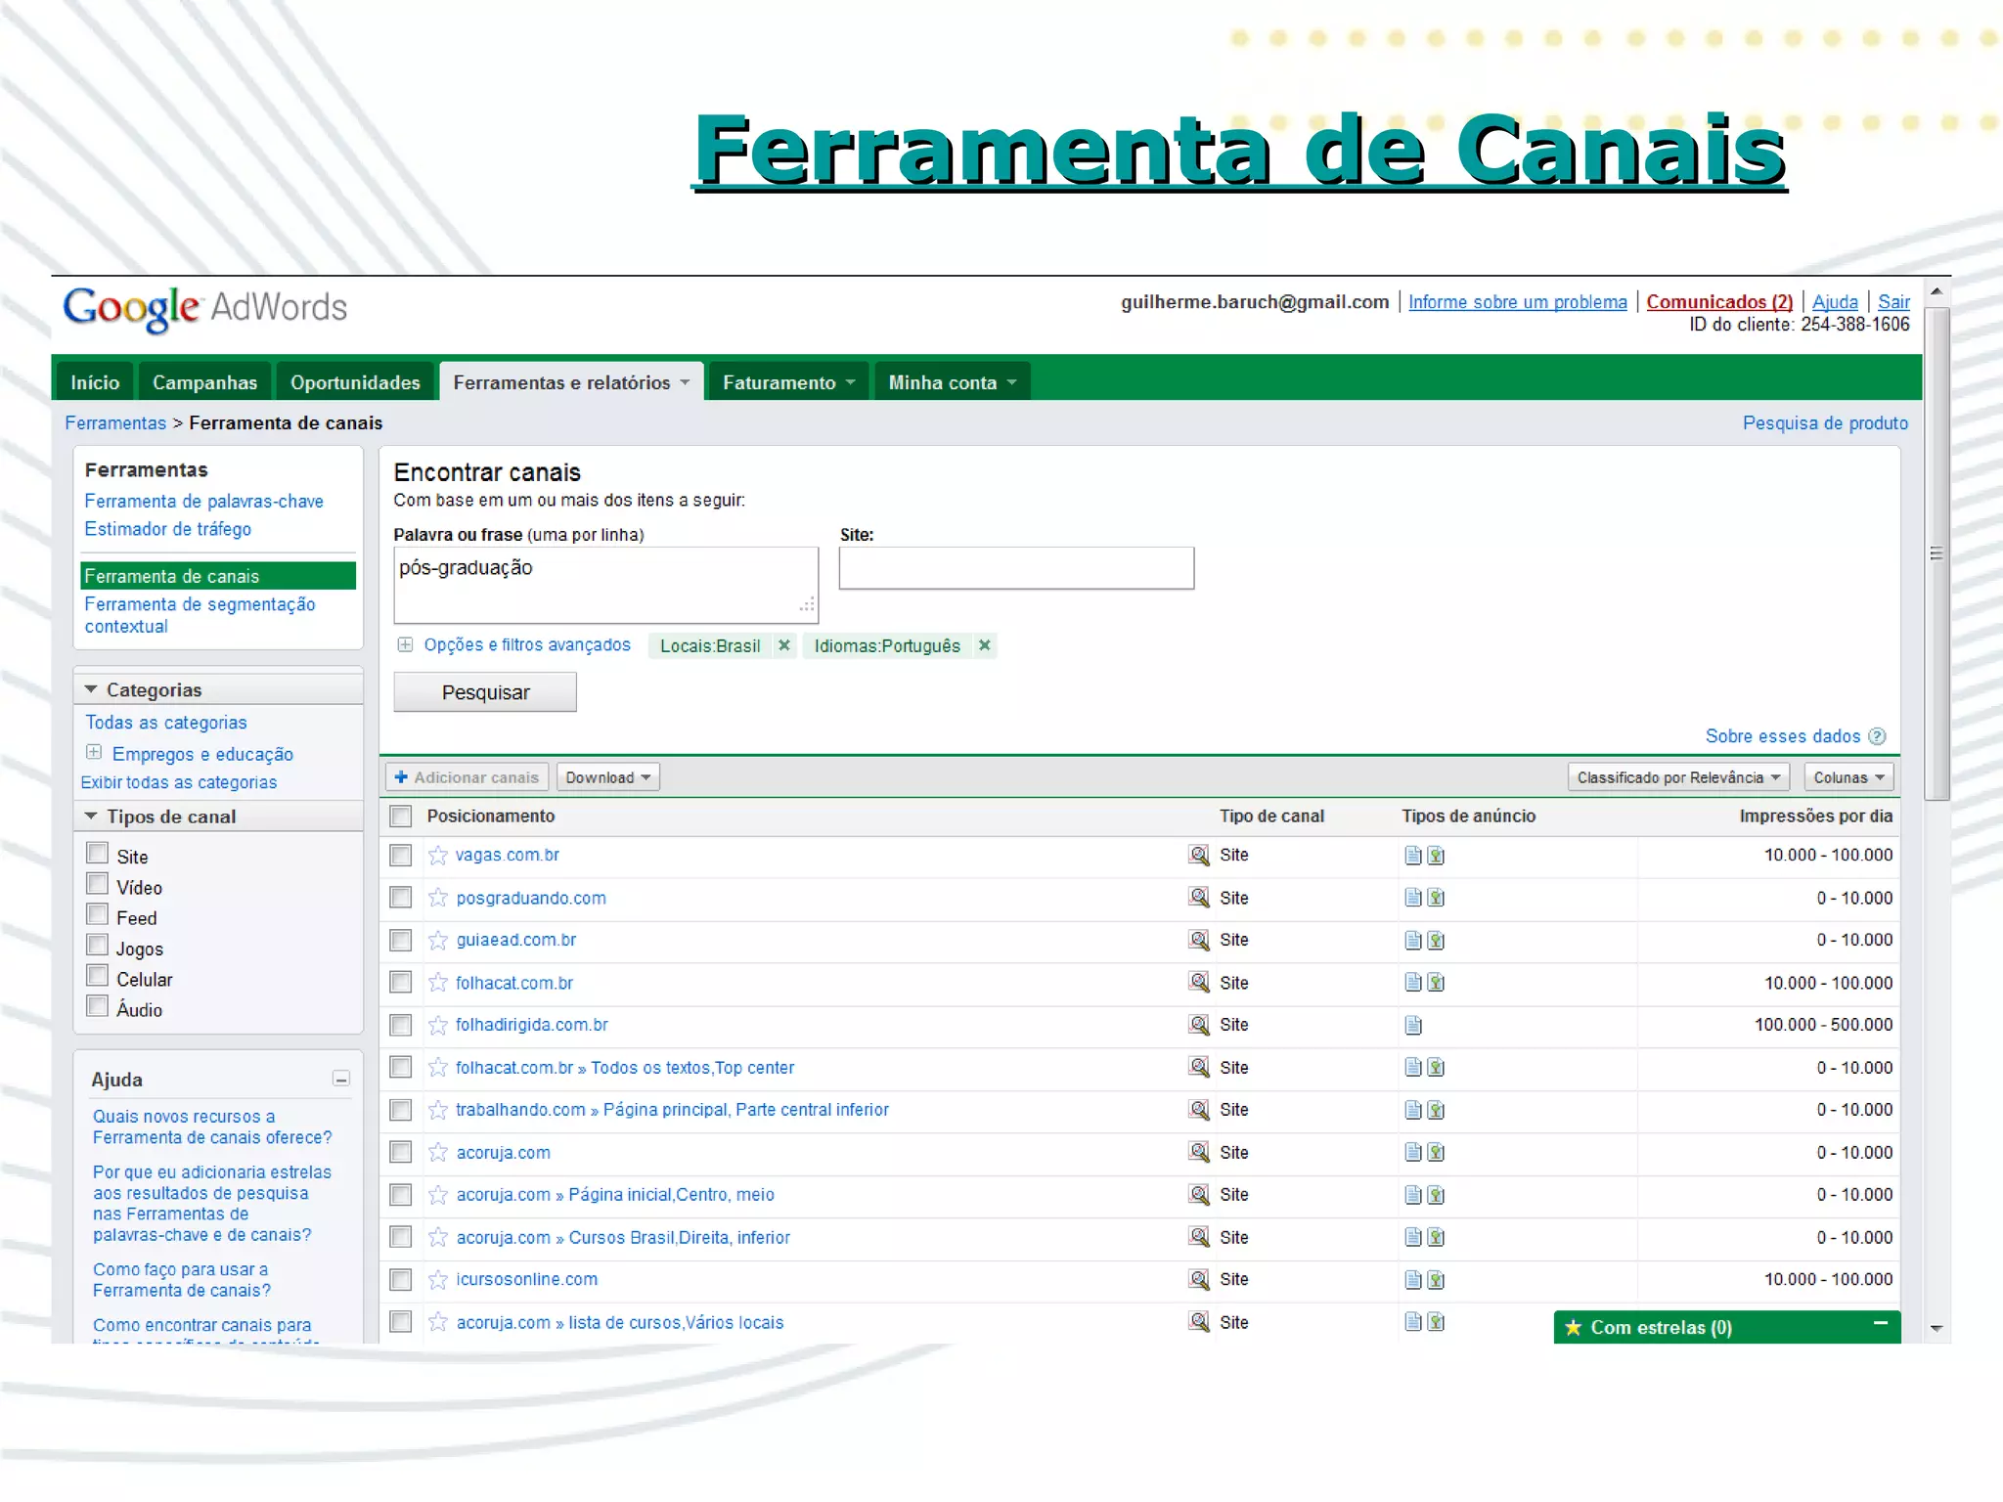The height and width of the screenshot is (1502, 2003).
Task: Open Estimador de tráfego tool
Action: (x=168, y=529)
